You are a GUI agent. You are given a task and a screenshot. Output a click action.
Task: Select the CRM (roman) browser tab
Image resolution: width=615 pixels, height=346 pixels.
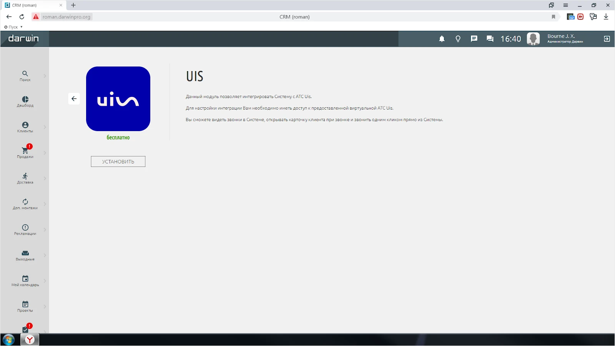(33, 5)
